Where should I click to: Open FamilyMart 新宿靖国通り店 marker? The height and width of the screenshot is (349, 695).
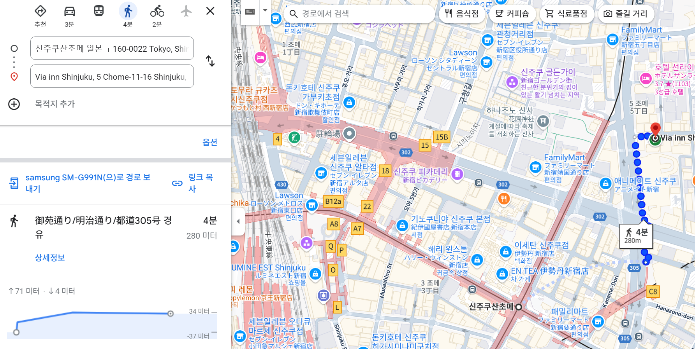pyautogui.click(x=536, y=168)
